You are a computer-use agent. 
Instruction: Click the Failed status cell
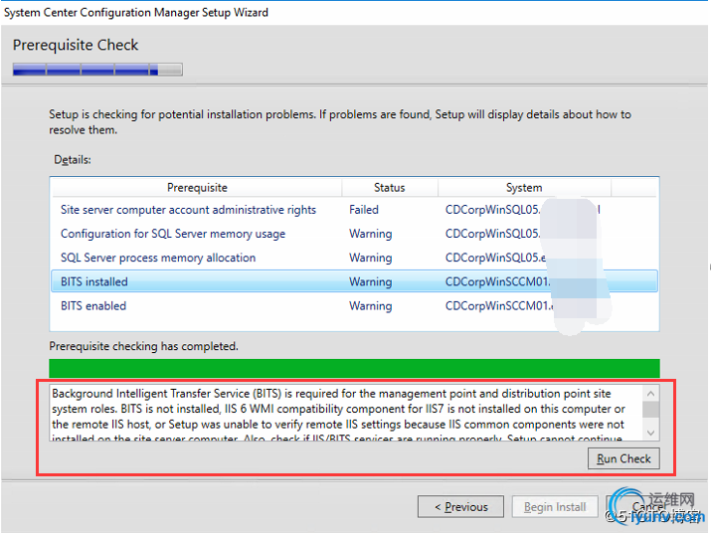(364, 210)
